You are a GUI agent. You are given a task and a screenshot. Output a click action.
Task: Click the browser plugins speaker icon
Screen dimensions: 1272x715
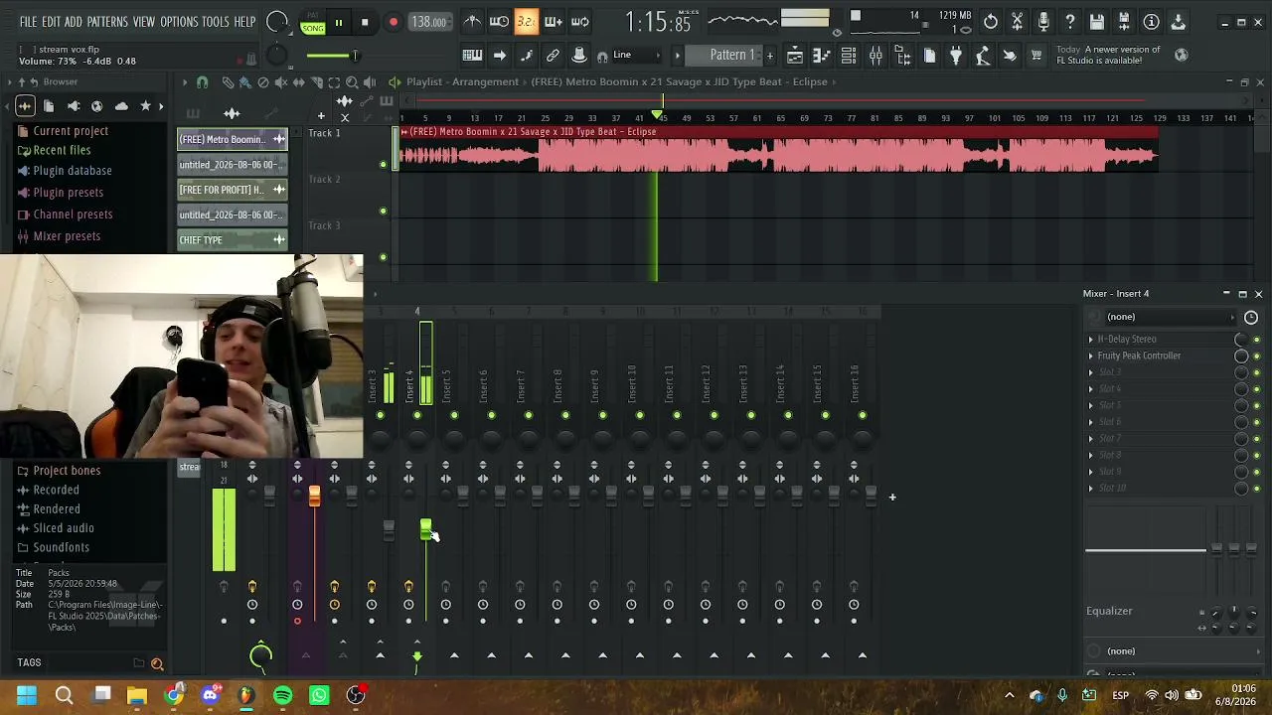point(73,106)
